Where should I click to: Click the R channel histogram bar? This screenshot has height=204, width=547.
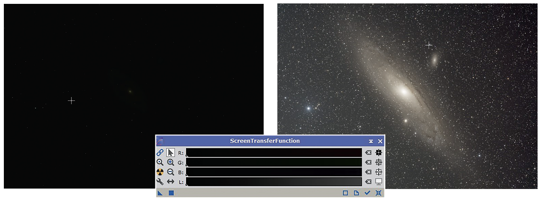pos(274,153)
